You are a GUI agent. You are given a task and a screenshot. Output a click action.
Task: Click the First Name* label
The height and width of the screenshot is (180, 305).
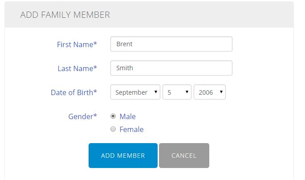[77, 44]
